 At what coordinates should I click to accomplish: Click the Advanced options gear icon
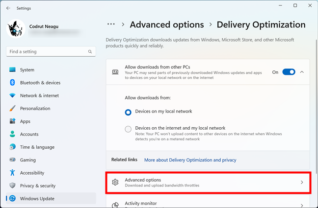coord(115,182)
